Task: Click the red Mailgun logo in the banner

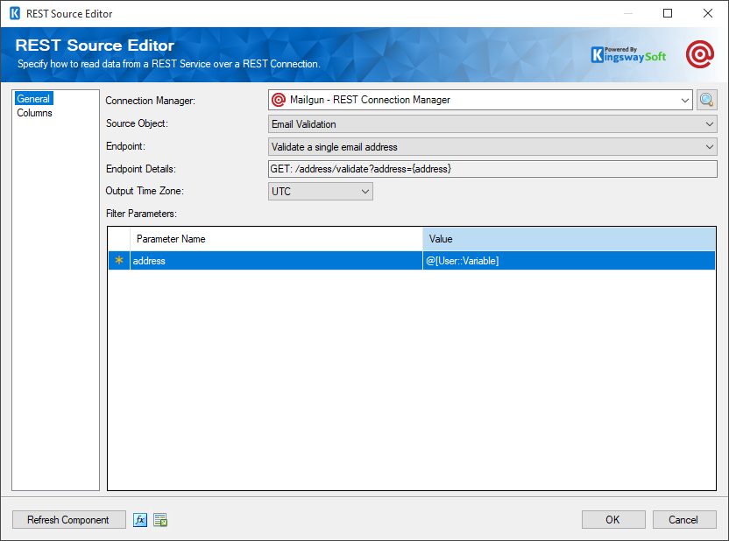Action: coord(700,54)
